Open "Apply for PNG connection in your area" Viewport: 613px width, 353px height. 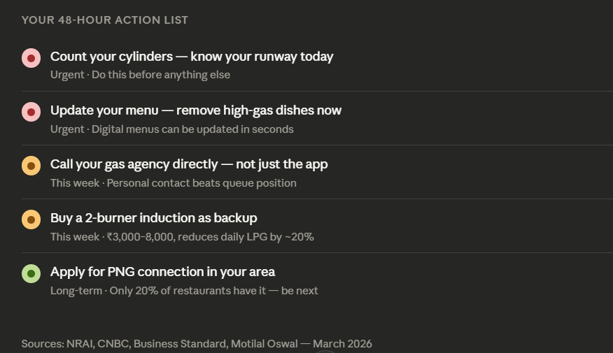[162, 272]
